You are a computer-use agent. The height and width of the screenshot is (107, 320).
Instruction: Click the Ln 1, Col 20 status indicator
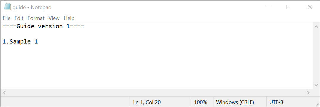point(147,102)
